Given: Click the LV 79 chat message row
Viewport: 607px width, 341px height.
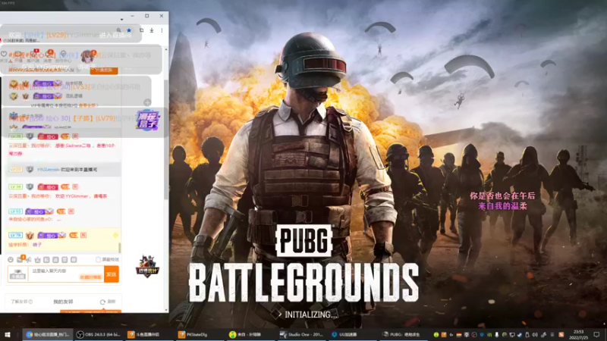Looking at the screenshot, I should (x=64, y=239).
